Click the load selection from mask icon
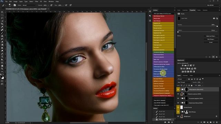Screen dimensions: 221x124 tap(206, 57)
